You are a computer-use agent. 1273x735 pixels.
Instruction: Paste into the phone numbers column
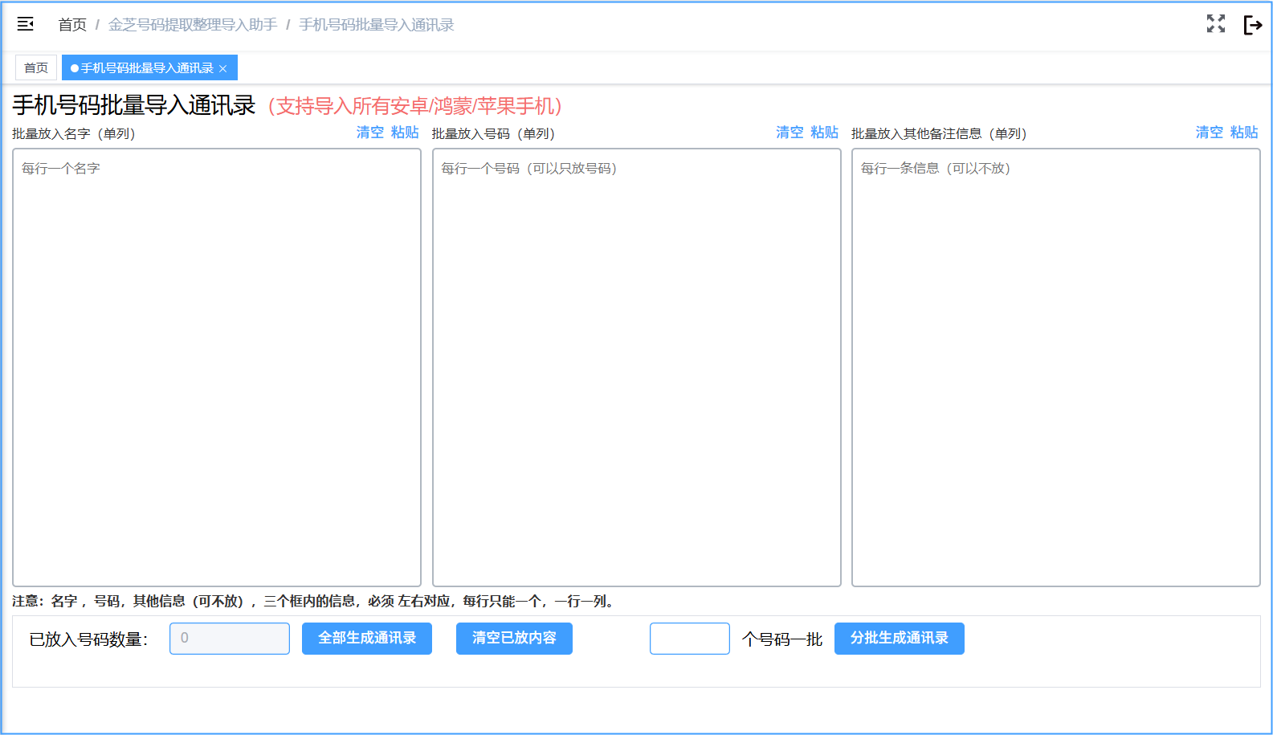click(824, 133)
